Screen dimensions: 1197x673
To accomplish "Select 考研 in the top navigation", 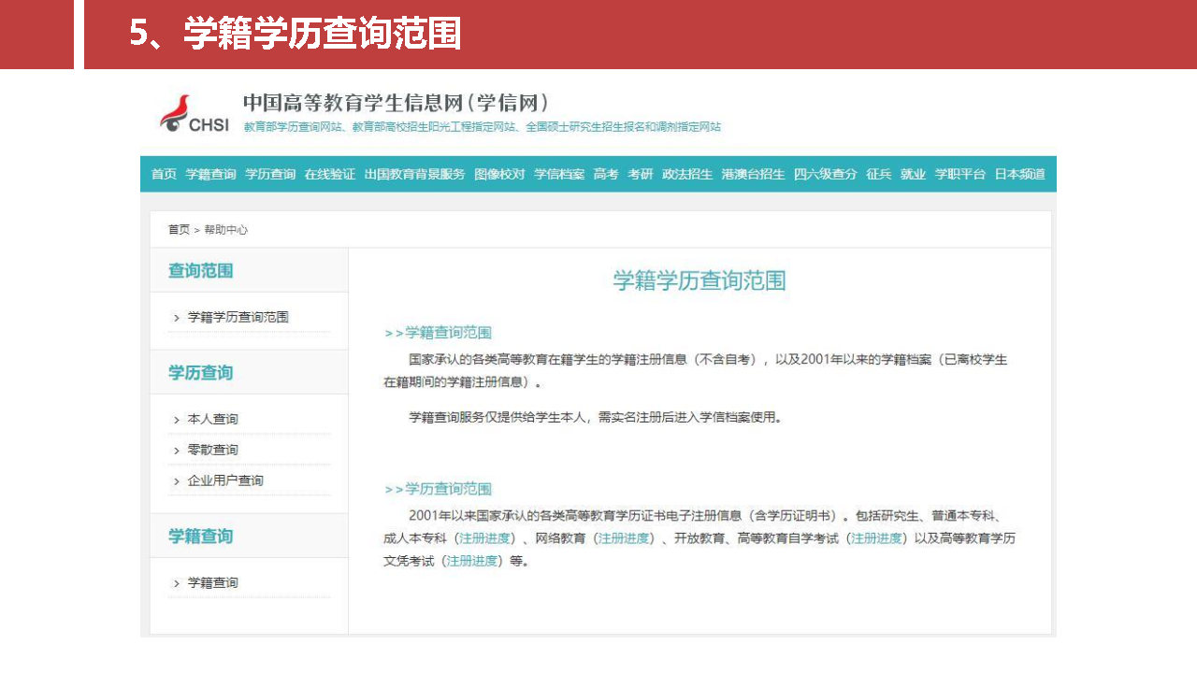I will (641, 174).
